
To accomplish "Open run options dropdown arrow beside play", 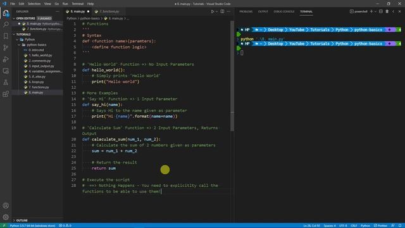I will pos(216,11).
